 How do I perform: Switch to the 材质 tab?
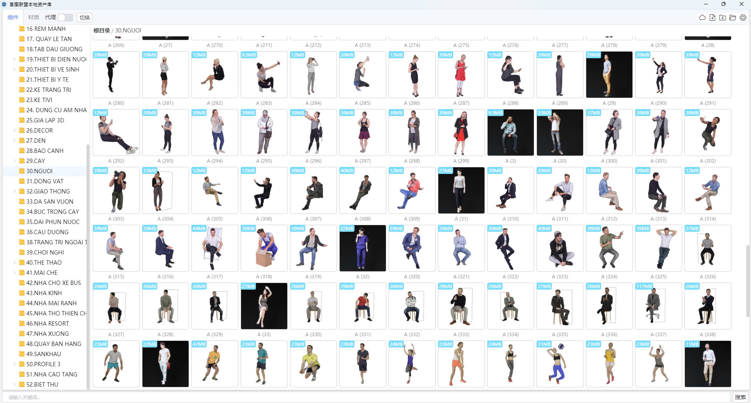(34, 18)
